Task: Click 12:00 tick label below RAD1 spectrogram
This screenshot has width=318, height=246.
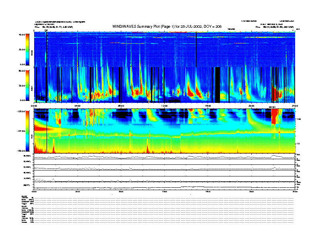Action: (165, 106)
